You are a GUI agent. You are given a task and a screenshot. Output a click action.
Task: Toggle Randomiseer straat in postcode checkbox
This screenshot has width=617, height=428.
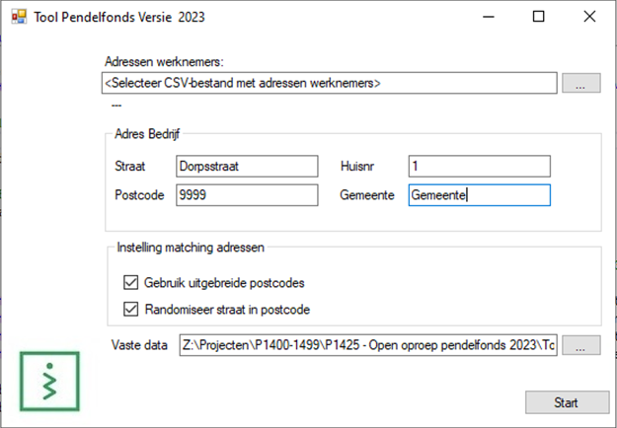(131, 310)
